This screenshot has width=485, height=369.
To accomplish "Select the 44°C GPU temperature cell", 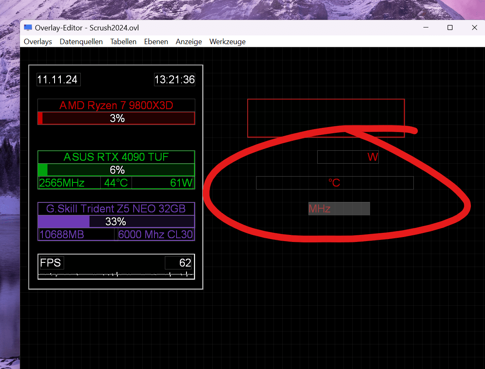I will pyautogui.click(x=116, y=183).
